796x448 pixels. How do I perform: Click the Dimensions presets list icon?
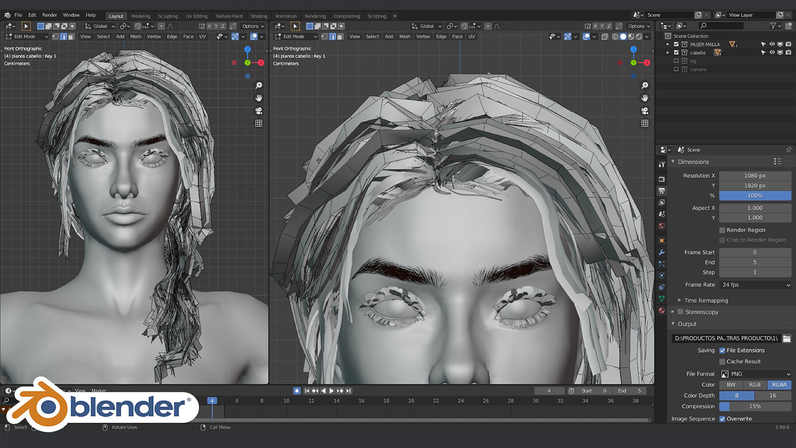pyautogui.click(x=777, y=161)
